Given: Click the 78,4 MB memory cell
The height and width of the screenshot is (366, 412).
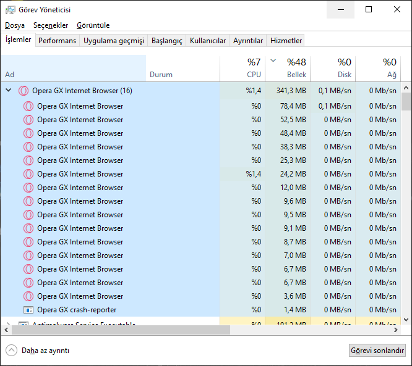Looking at the screenshot, I should (288, 106).
